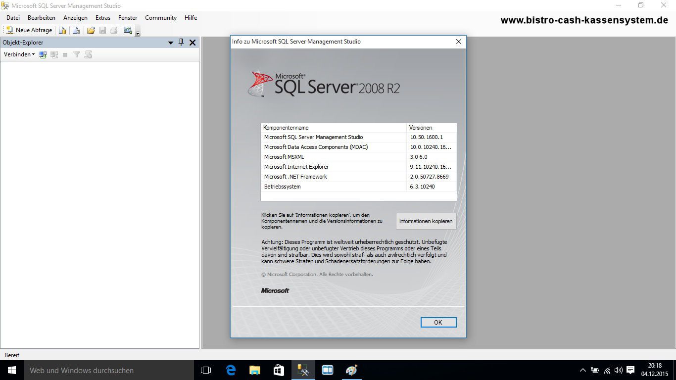This screenshot has width=676, height=380.
Task: Click the battery power tray icon
Action: tap(595, 370)
